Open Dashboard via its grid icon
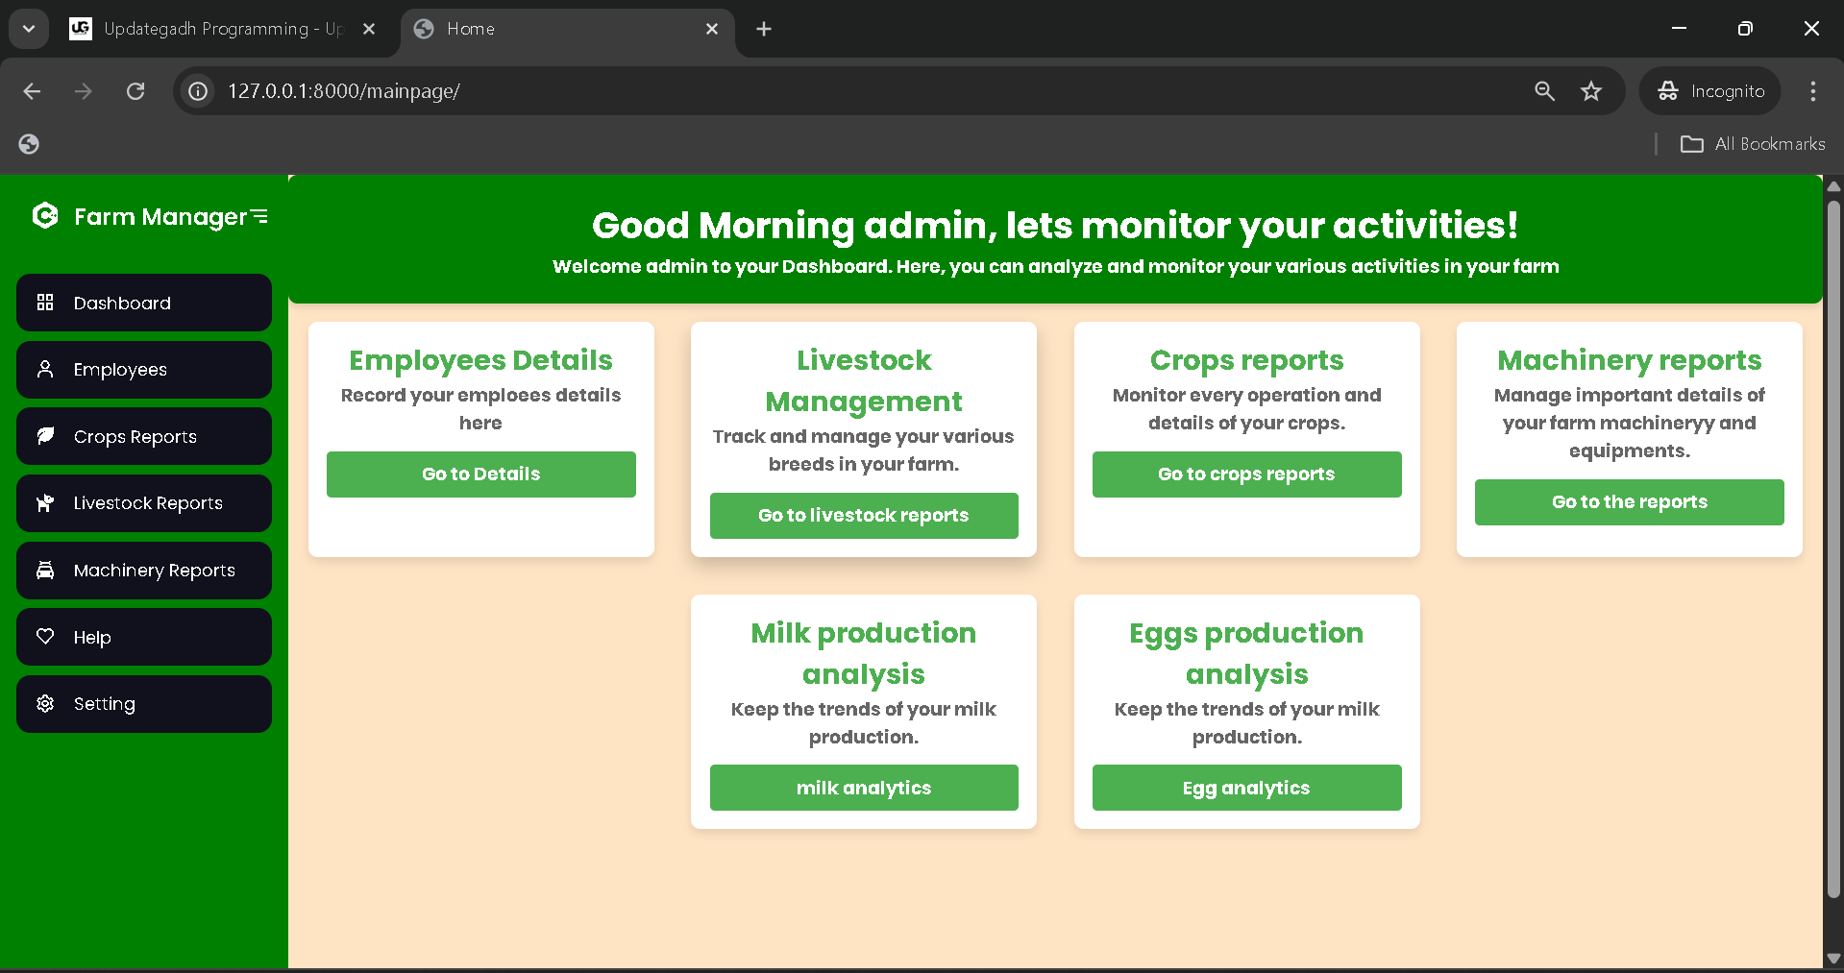This screenshot has height=973, width=1844. coord(45,303)
